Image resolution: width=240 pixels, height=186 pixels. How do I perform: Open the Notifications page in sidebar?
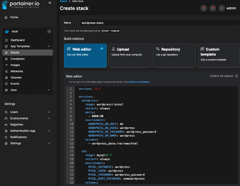18,137
